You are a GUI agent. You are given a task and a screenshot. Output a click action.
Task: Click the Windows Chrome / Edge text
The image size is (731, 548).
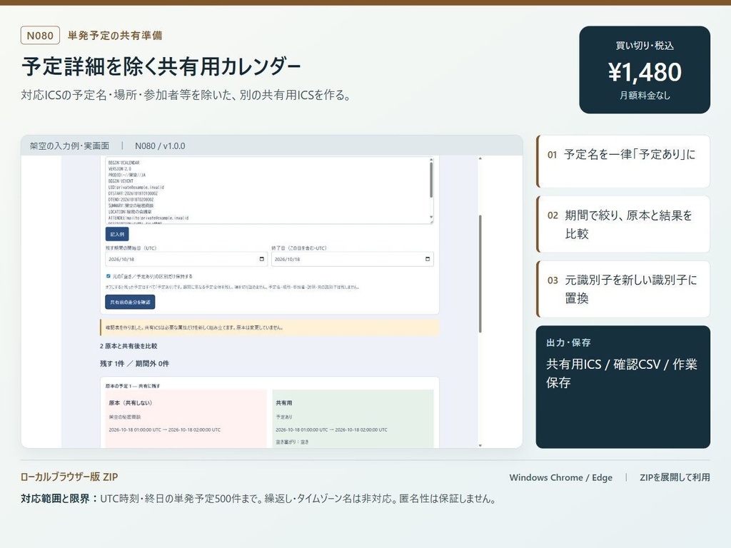click(561, 477)
